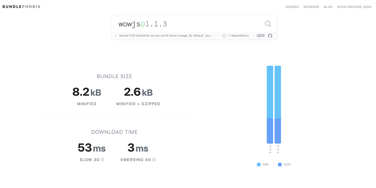Click the GZIP legend color swatch
Screen dimensions: 376x188
280,165
